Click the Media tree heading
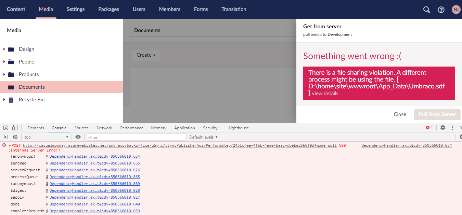Image resolution: width=462 pixels, height=215 pixels. tap(14, 30)
